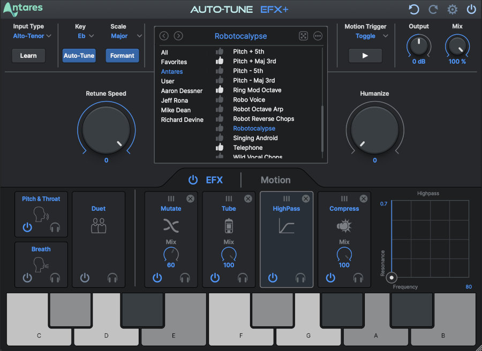Switch to the Motion tab
The width and height of the screenshot is (482, 351).
pos(275,180)
